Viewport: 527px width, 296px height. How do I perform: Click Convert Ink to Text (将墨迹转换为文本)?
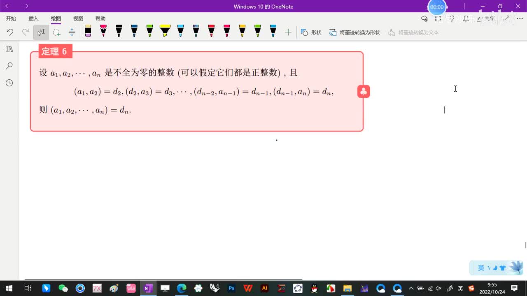pyautogui.click(x=413, y=32)
